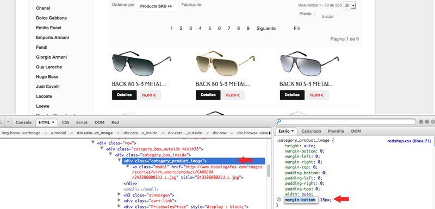Expand the a class modal node
The height and width of the screenshot is (209, 435).
point(128,166)
